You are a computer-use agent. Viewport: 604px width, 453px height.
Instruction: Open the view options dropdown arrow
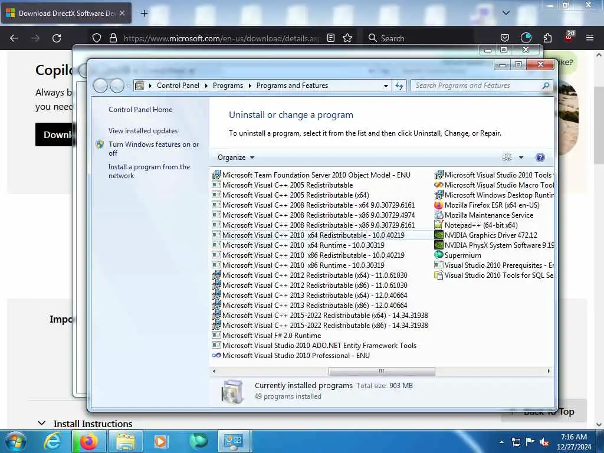(x=521, y=157)
